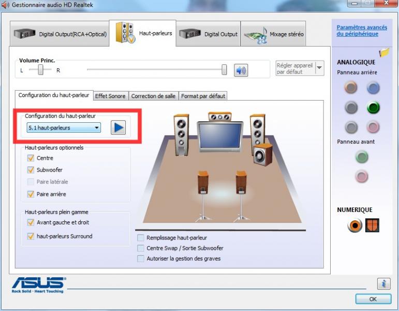Click the green front panel jack

[362, 157]
